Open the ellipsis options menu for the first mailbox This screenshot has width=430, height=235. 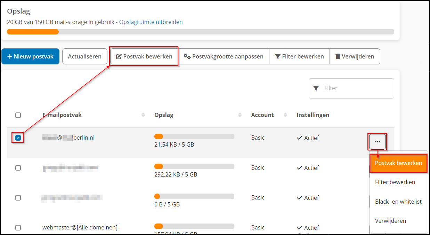click(x=377, y=142)
